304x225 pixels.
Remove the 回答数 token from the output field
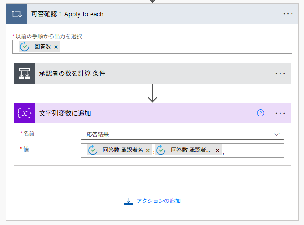pyautogui.click(x=56, y=47)
